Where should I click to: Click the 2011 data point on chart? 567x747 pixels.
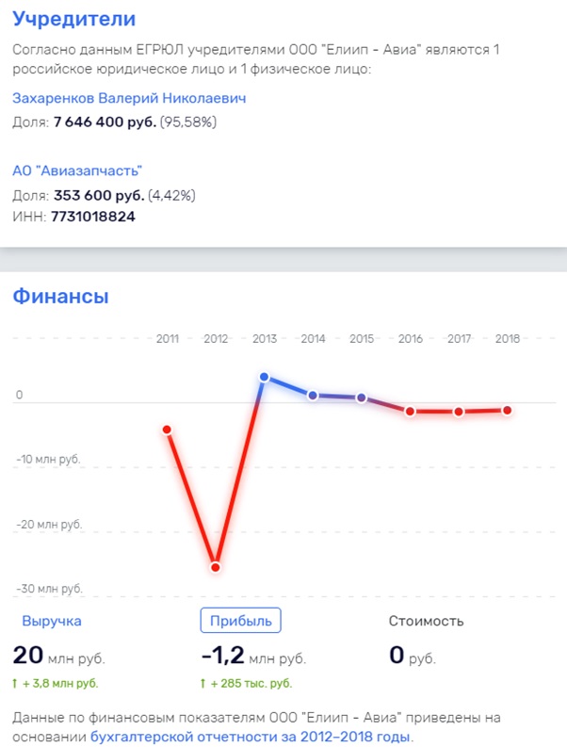tap(168, 430)
